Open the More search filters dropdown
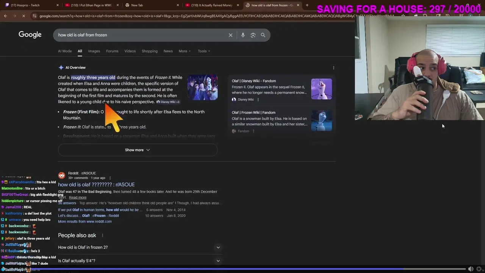The width and height of the screenshot is (485, 273). [185, 51]
